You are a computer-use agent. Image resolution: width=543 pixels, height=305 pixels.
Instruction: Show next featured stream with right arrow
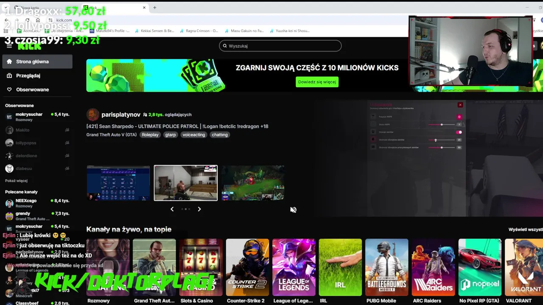pyautogui.click(x=199, y=209)
